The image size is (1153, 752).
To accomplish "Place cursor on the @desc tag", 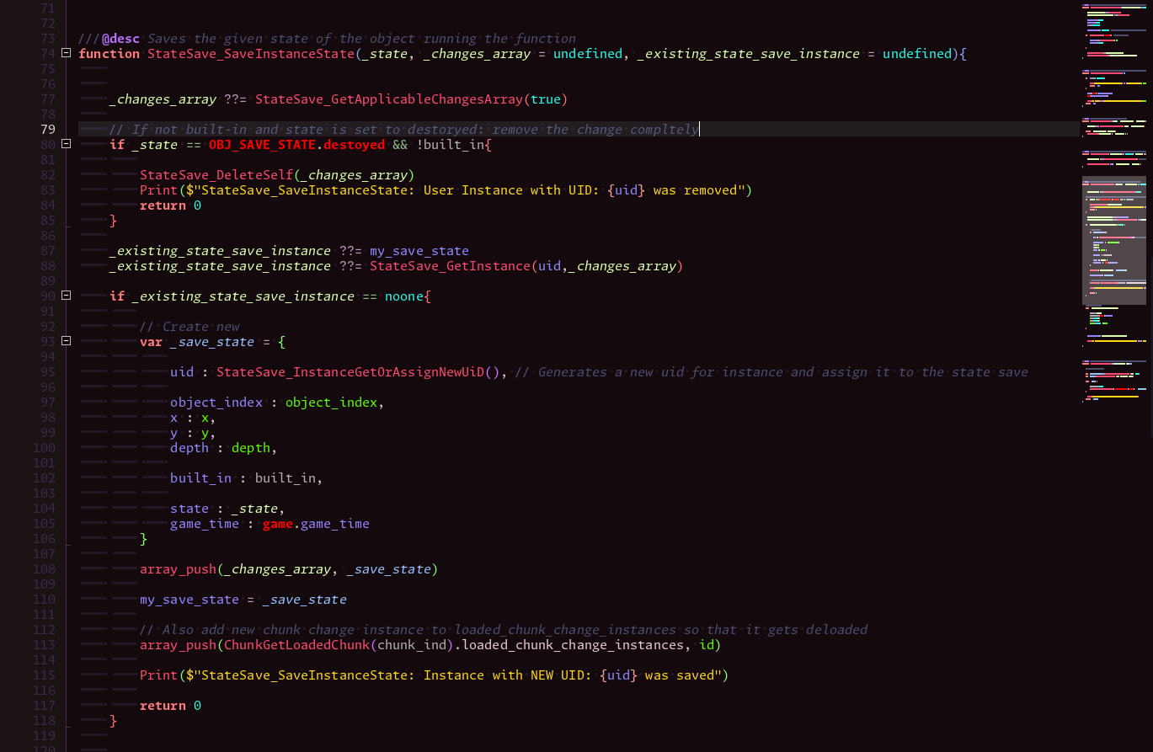I will coord(120,39).
